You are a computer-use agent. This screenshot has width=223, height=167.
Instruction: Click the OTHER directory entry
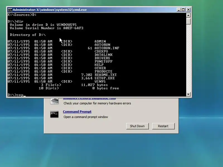(100, 68)
